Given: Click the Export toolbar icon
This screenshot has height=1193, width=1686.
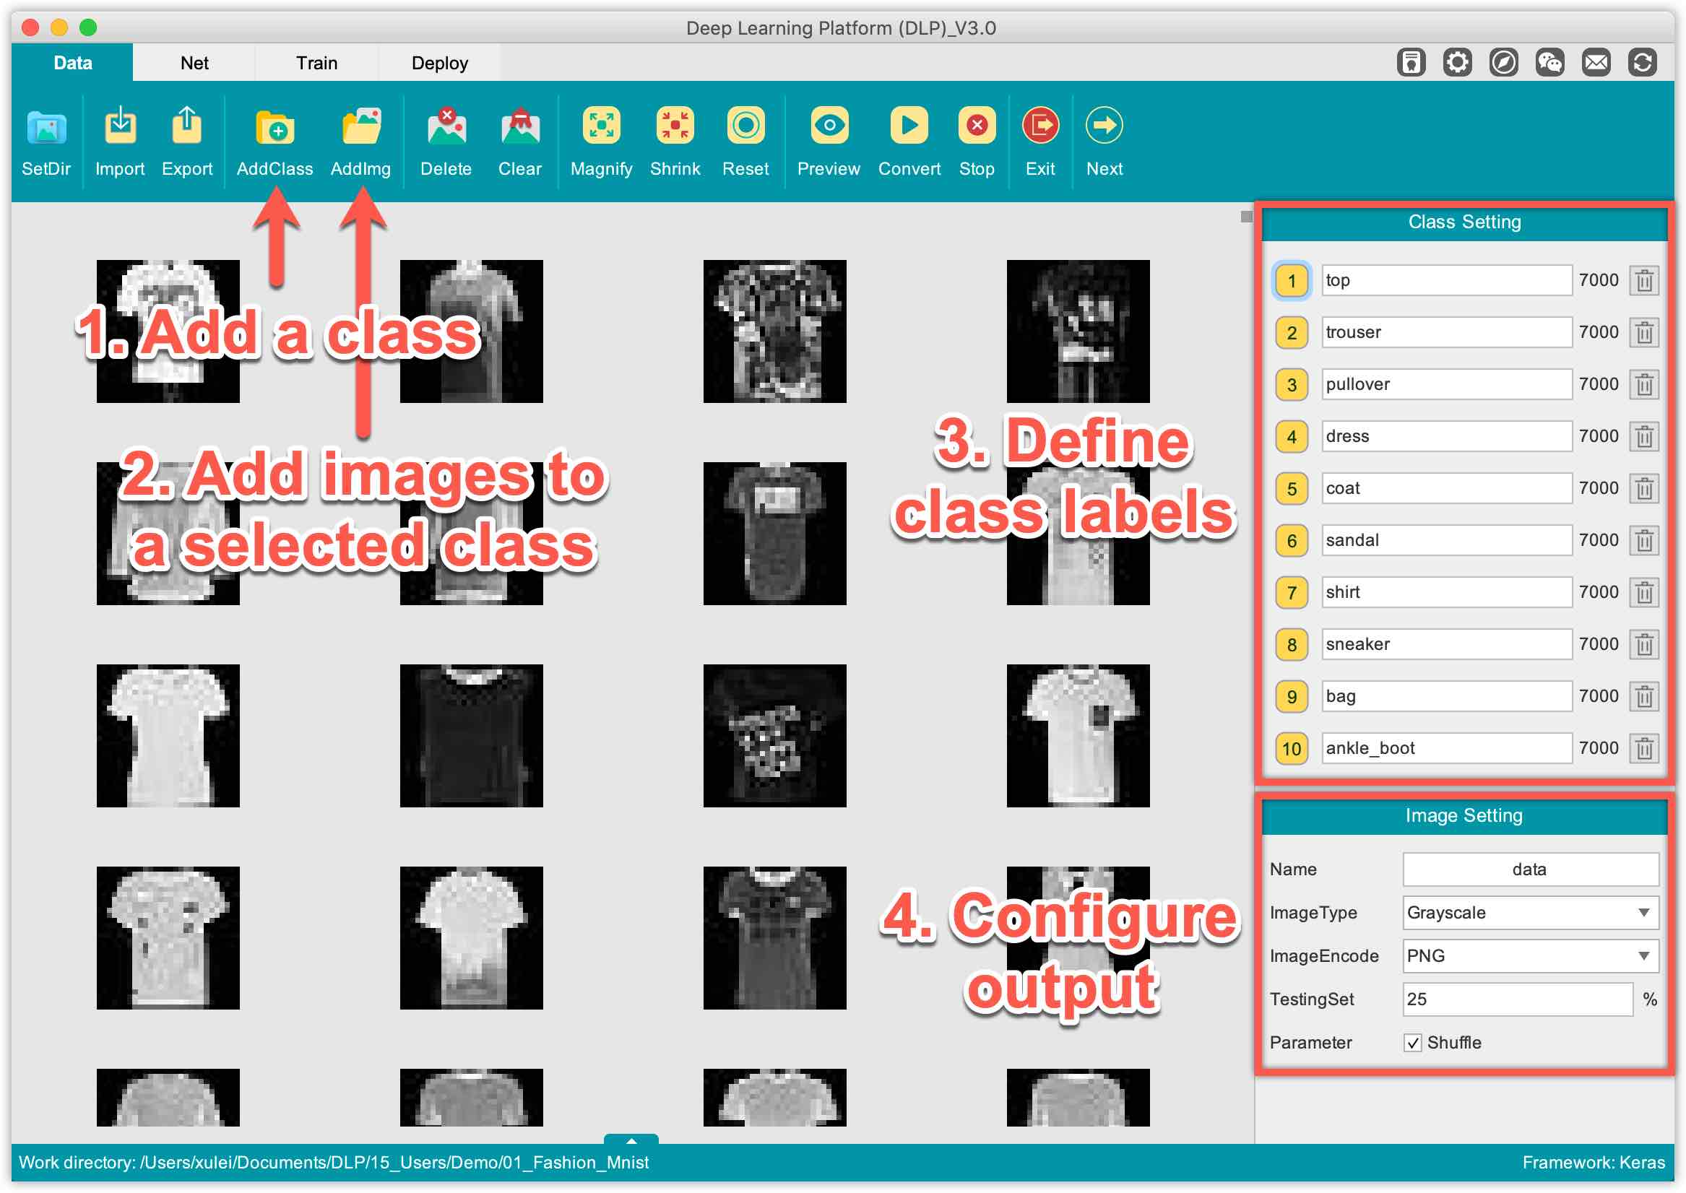Looking at the screenshot, I should point(186,127).
